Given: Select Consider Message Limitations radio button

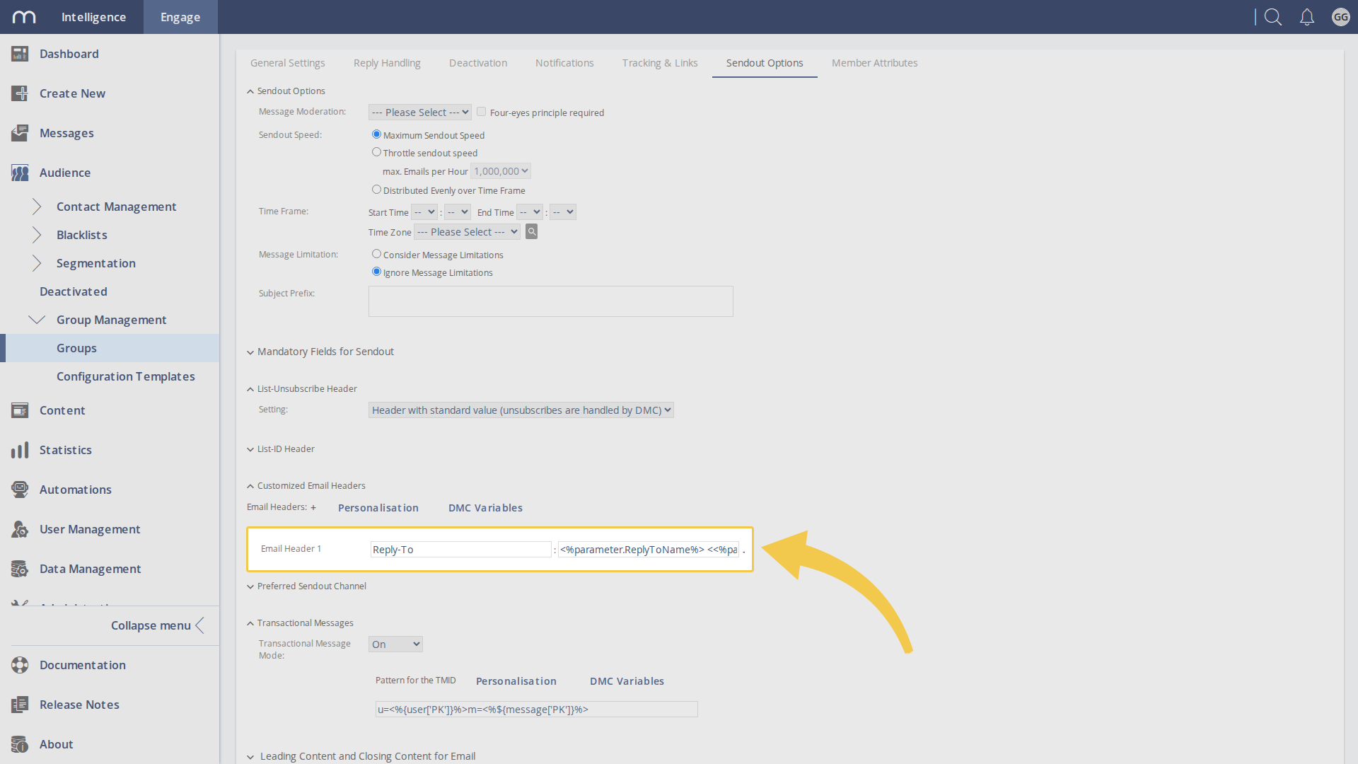Looking at the screenshot, I should click(376, 254).
